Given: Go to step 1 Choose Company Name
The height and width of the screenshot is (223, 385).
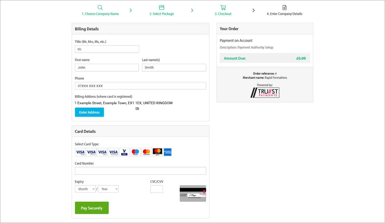Looking at the screenshot, I should pos(100,14).
